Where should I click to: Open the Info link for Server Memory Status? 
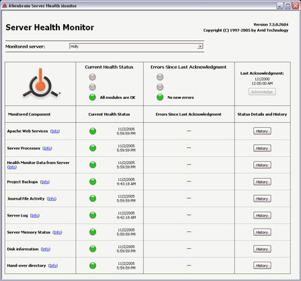tap(57, 232)
